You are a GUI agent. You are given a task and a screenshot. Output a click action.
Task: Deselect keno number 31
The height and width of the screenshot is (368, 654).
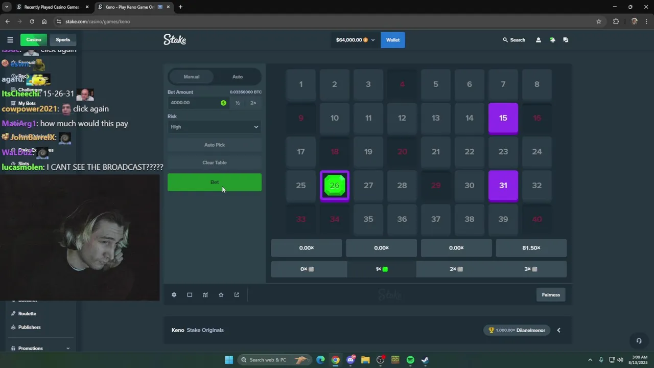point(503,186)
